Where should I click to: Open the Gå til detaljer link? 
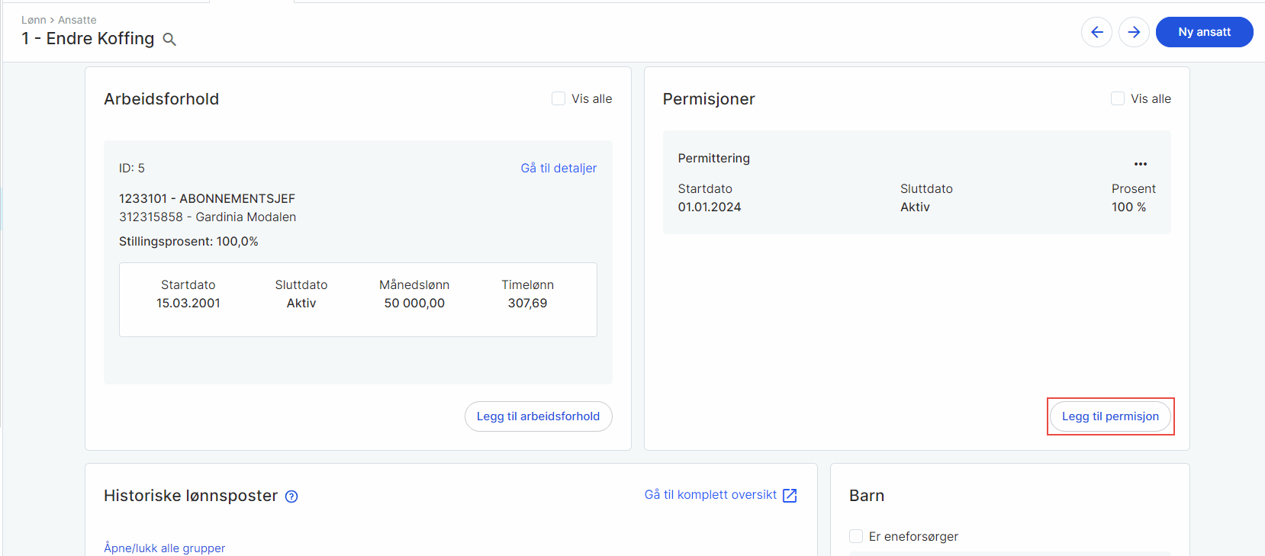pos(558,168)
